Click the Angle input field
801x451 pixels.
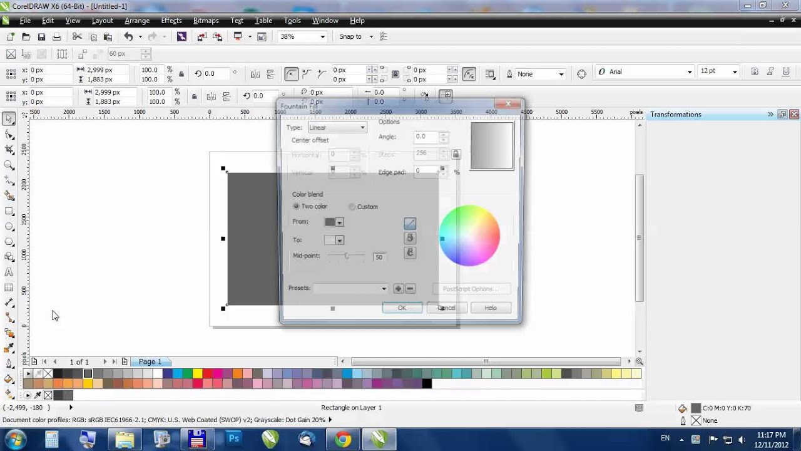click(426, 137)
